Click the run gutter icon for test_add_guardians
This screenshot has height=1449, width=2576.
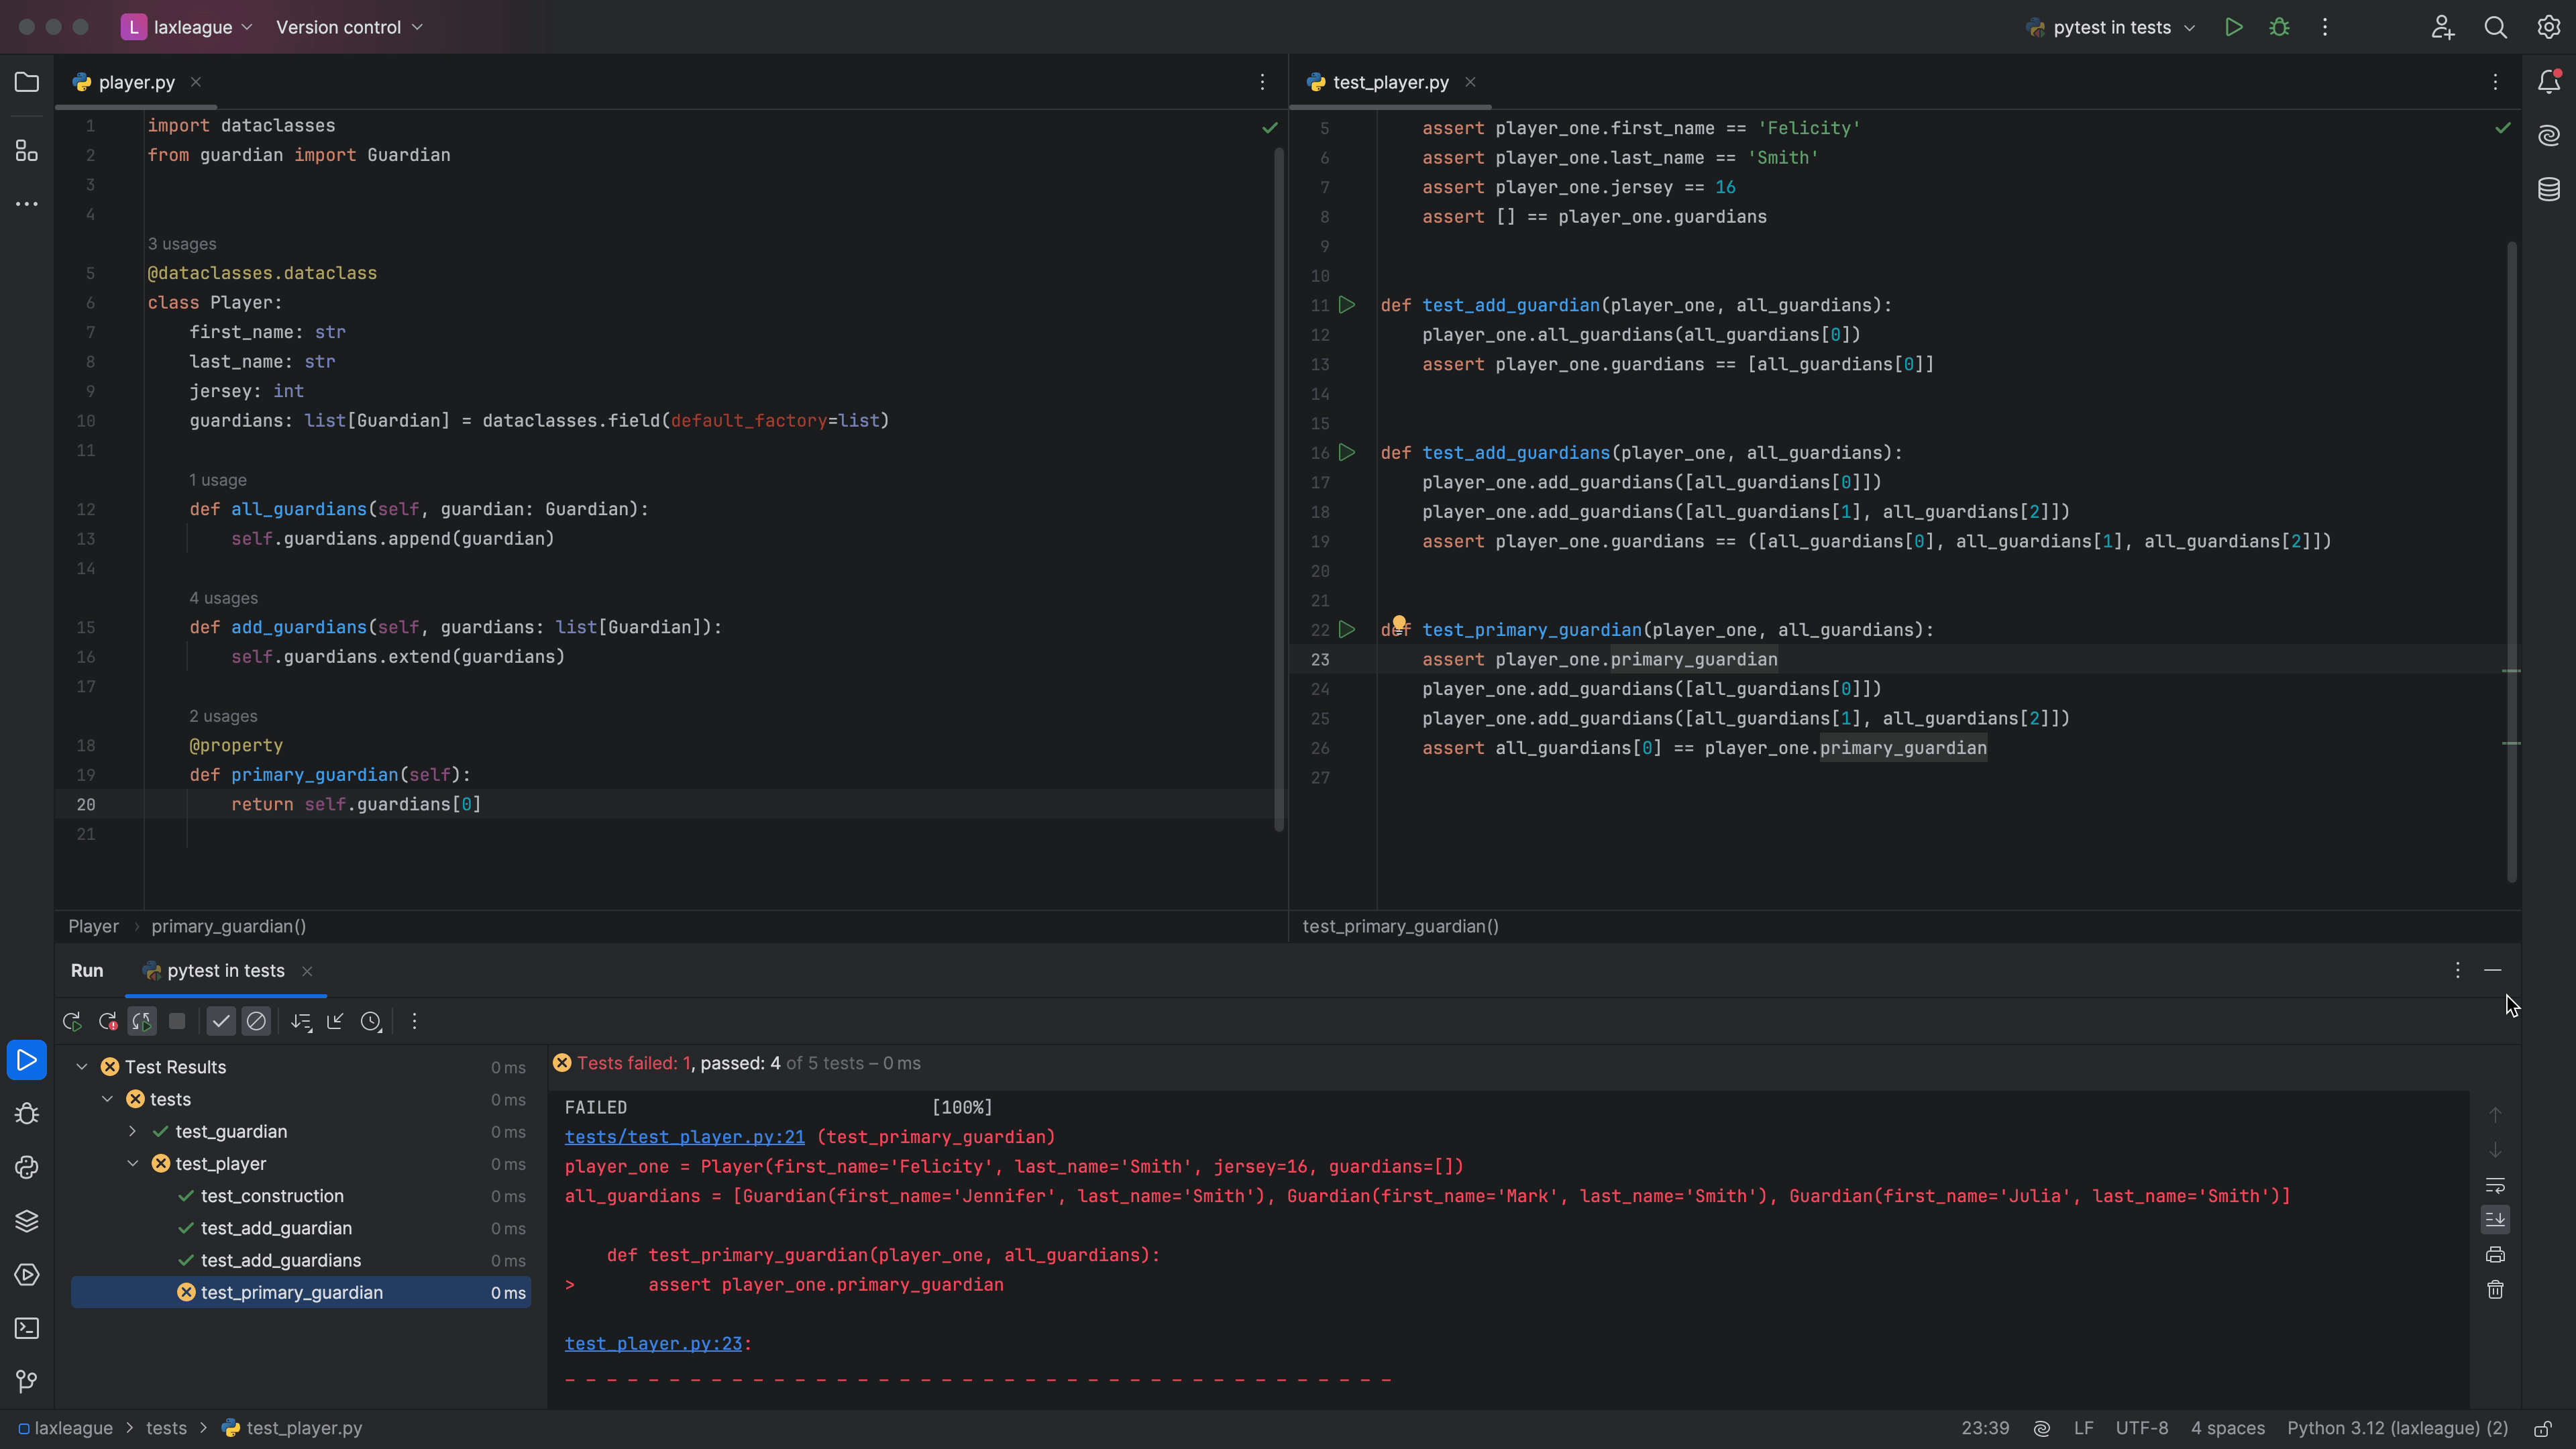(1347, 452)
